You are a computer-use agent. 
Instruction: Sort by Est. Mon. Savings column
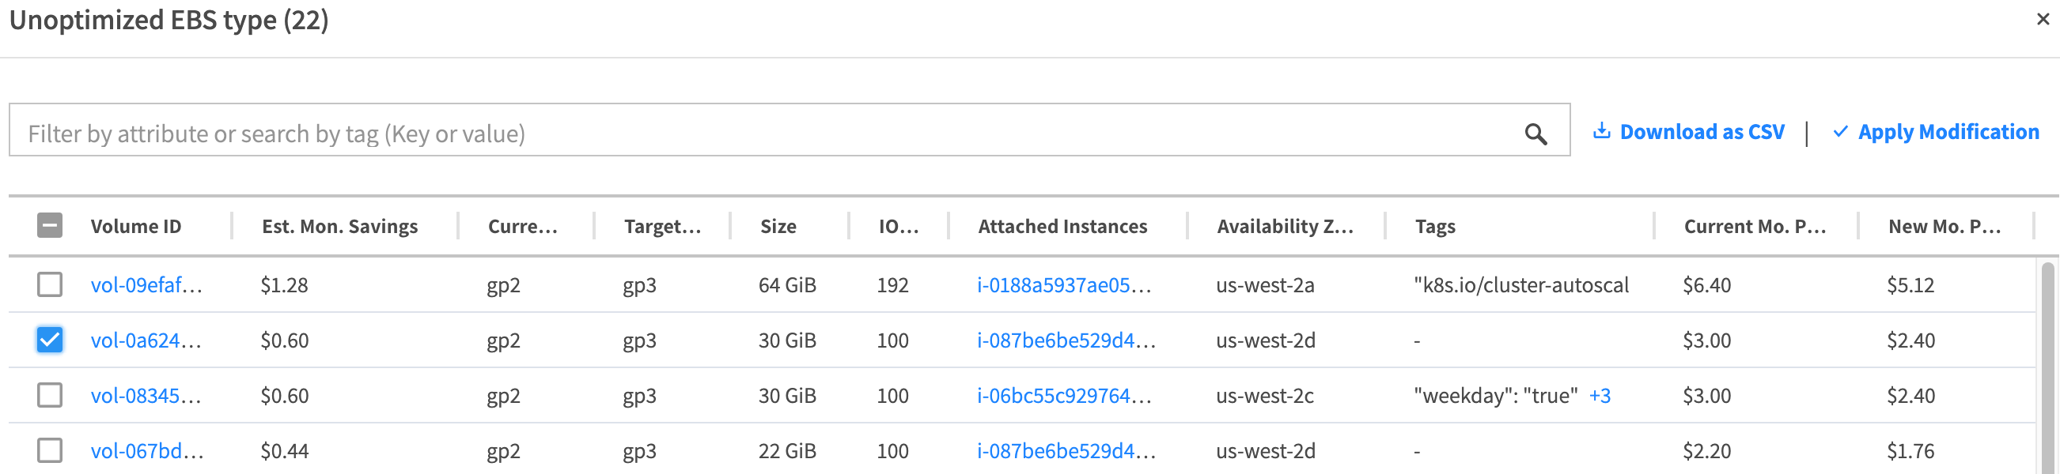(340, 227)
